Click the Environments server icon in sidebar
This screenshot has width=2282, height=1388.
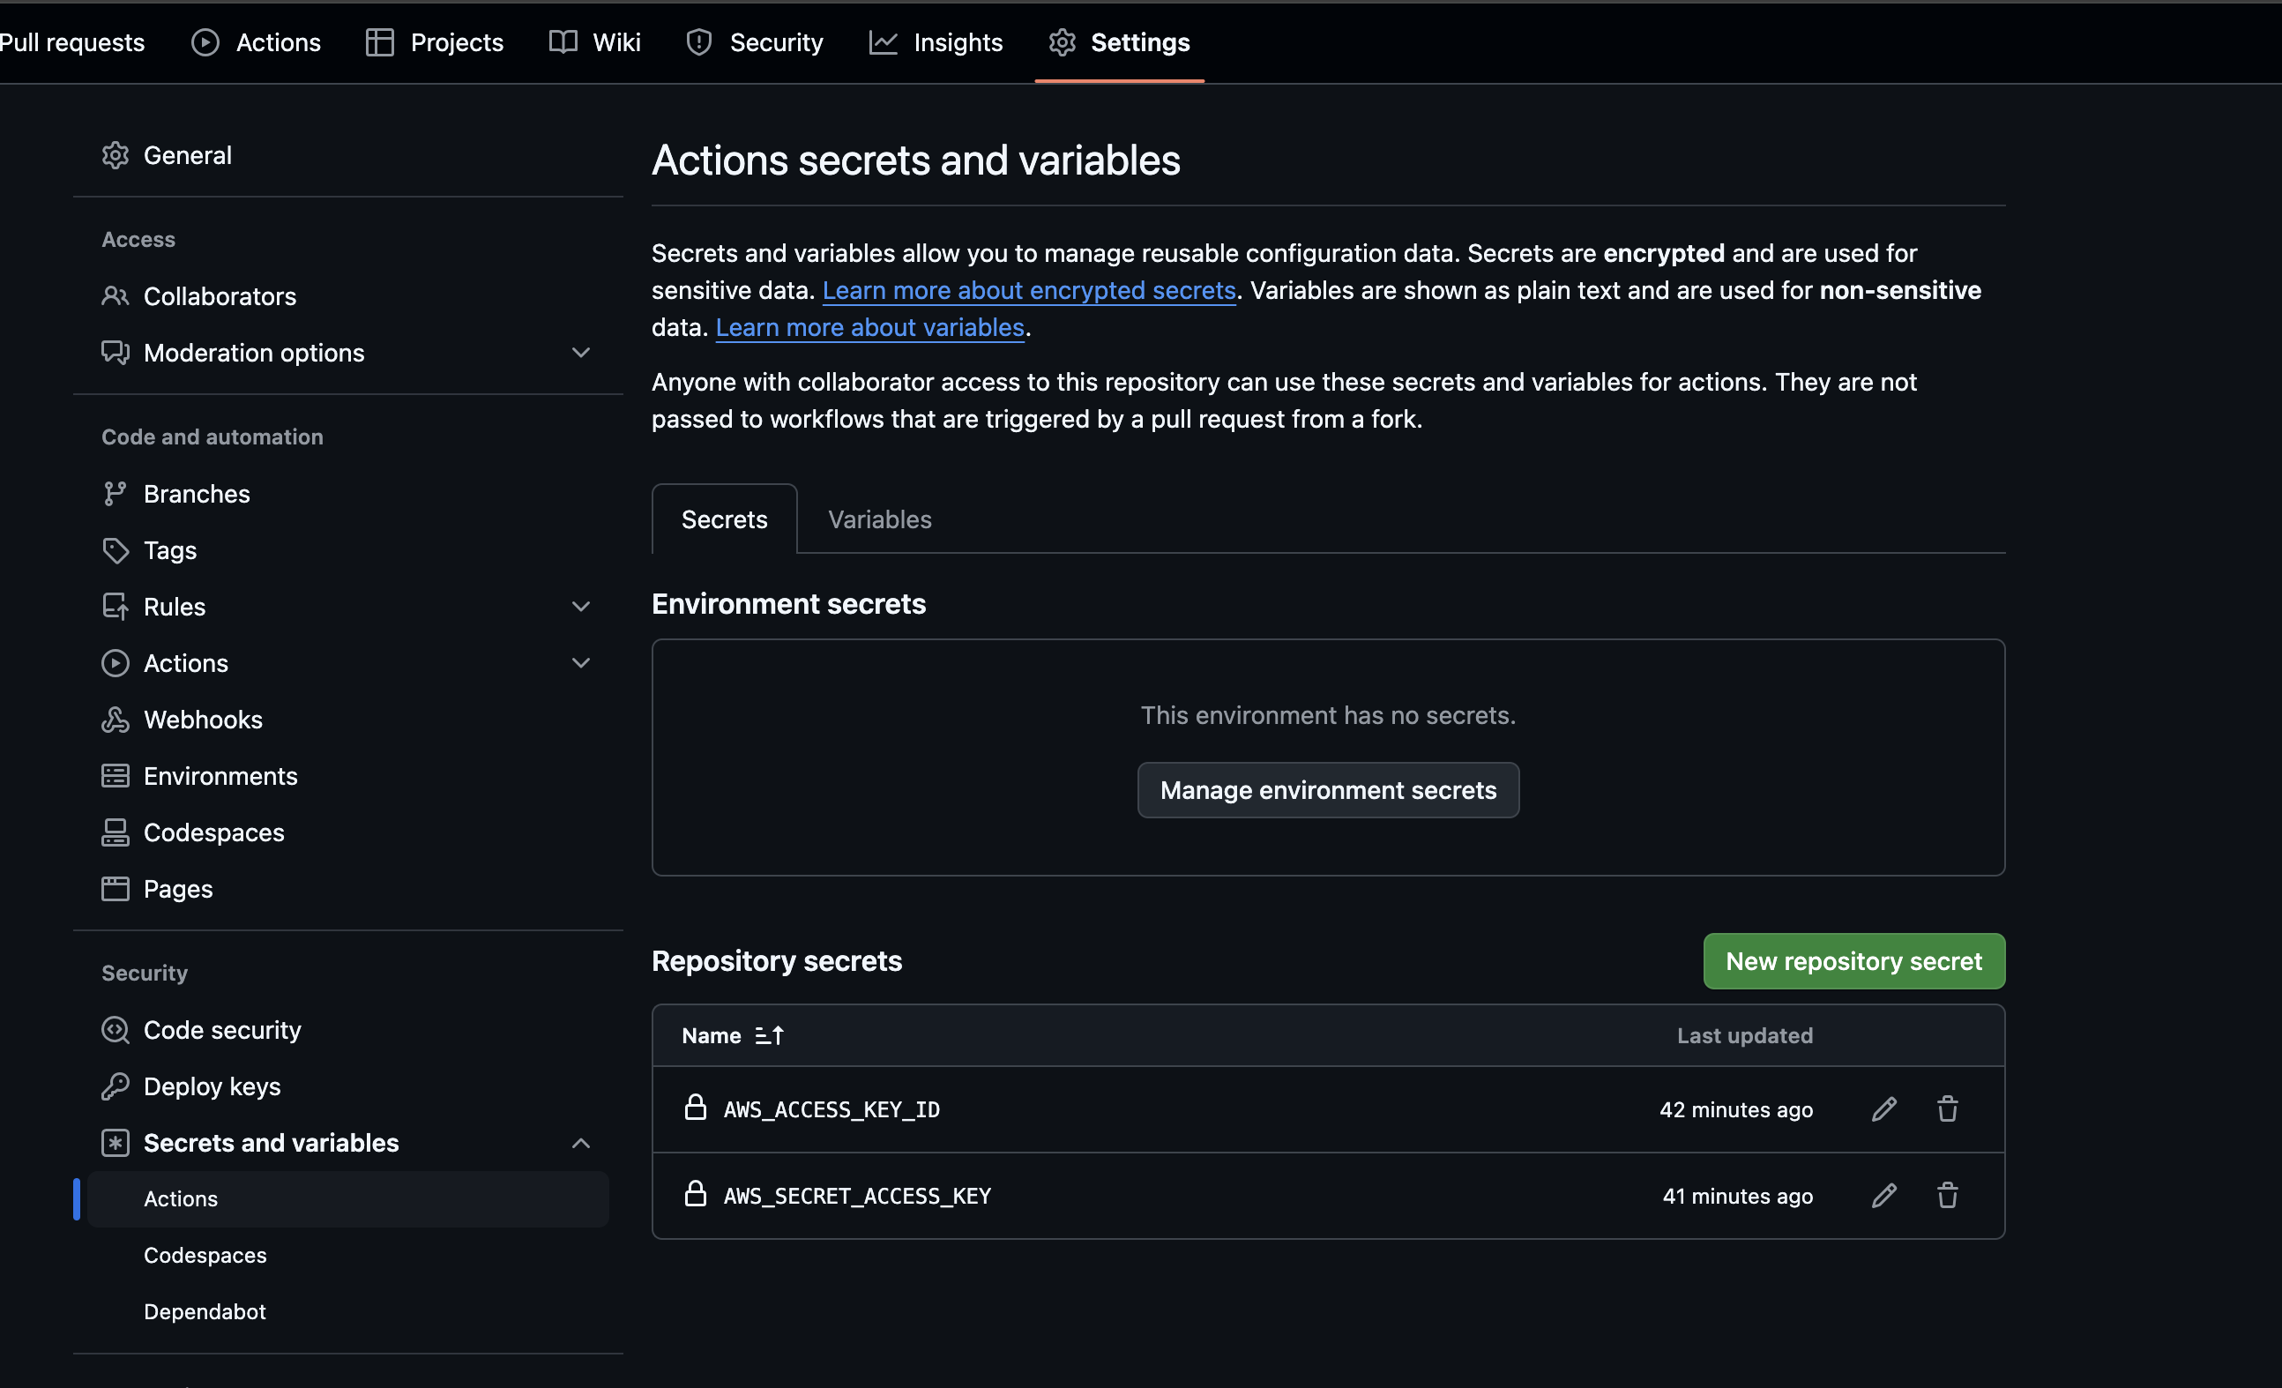(x=115, y=776)
